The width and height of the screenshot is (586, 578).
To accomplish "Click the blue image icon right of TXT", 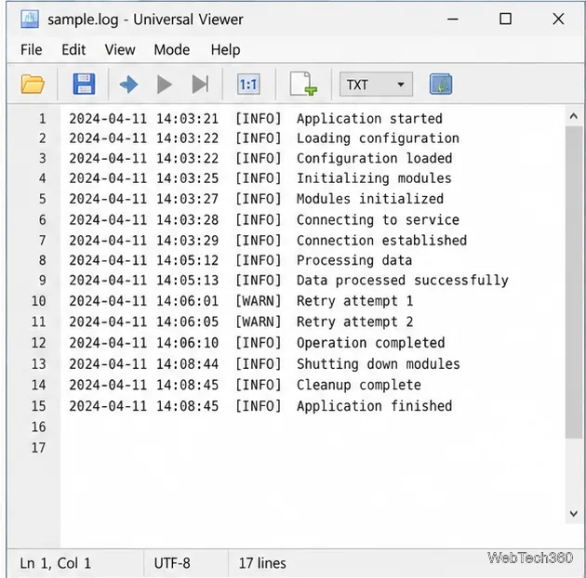I will click(441, 84).
